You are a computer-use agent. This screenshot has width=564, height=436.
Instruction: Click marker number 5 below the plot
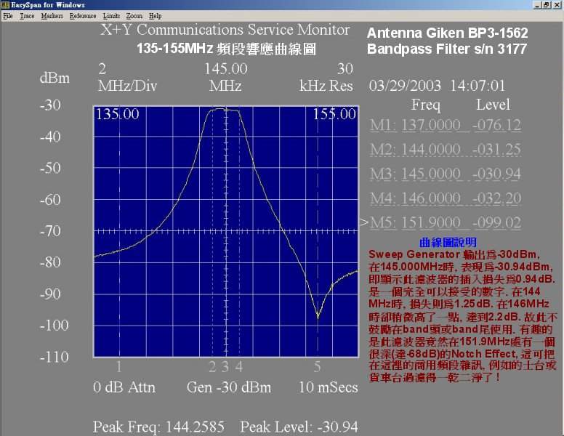point(317,366)
